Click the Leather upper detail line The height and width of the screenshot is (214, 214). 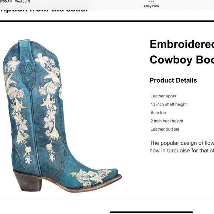click(163, 96)
